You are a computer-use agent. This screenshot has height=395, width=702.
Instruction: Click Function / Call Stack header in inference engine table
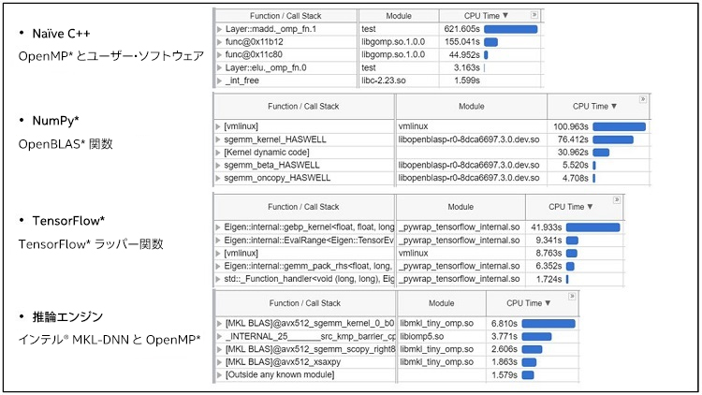click(305, 303)
